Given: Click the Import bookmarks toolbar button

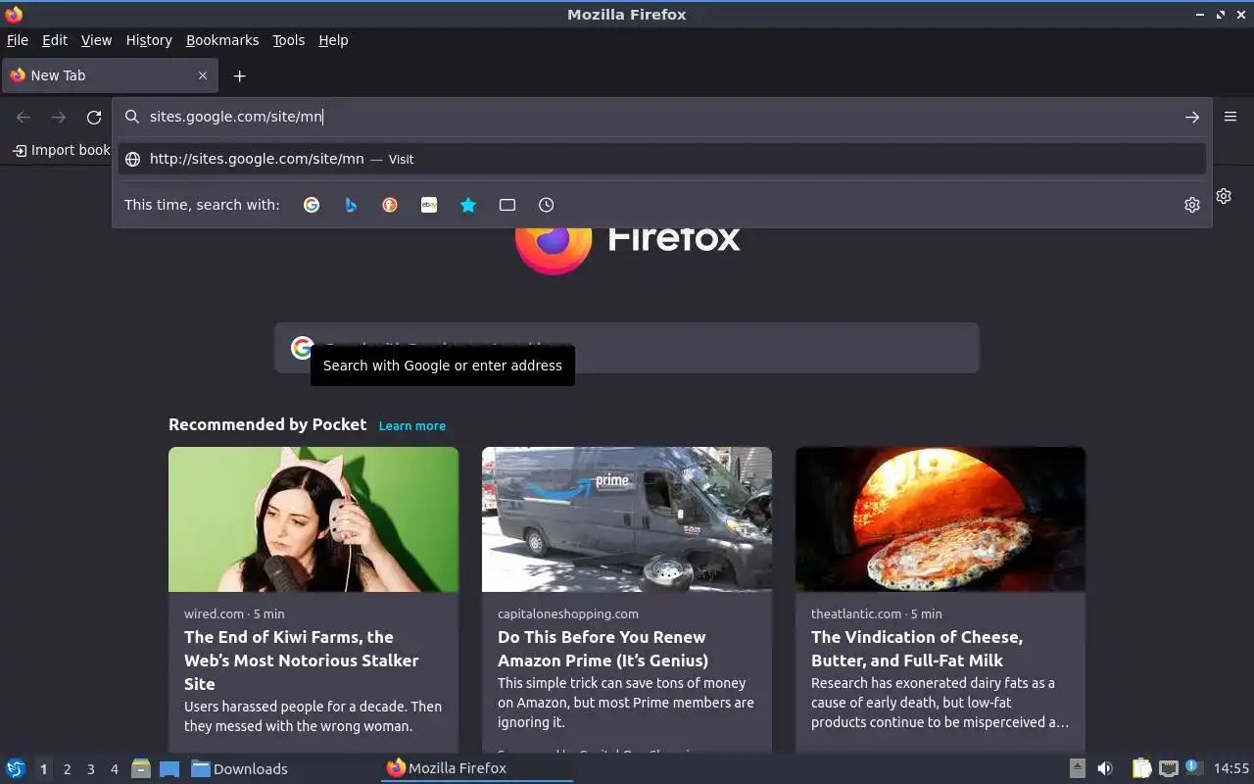Looking at the screenshot, I should click(x=61, y=150).
